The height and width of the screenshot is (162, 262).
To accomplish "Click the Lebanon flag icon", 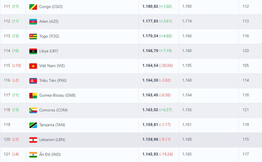I will tap(33, 140).
